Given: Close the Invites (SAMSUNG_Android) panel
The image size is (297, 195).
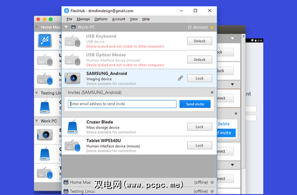Looking at the screenshot, I should point(212,92).
